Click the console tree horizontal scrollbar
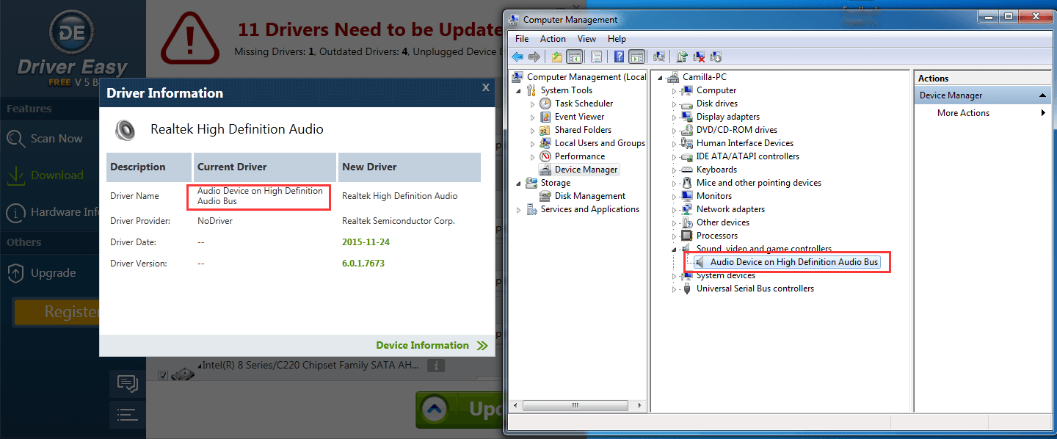Image resolution: width=1057 pixels, height=439 pixels. [575, 405]
